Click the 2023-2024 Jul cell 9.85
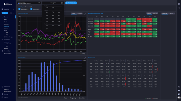181x101 pixels. coord(97,21)
